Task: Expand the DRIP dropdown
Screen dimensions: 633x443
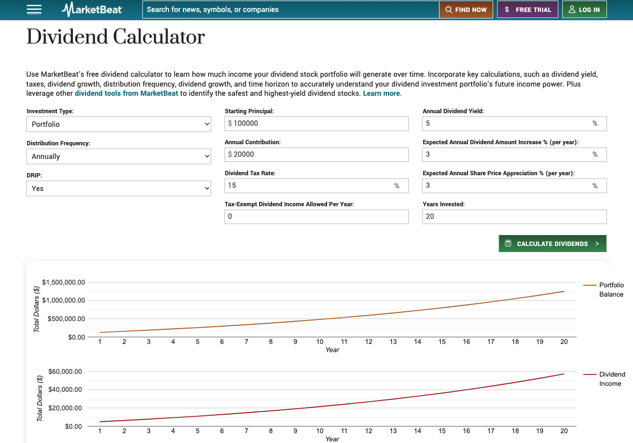Action: pos(118,188)
